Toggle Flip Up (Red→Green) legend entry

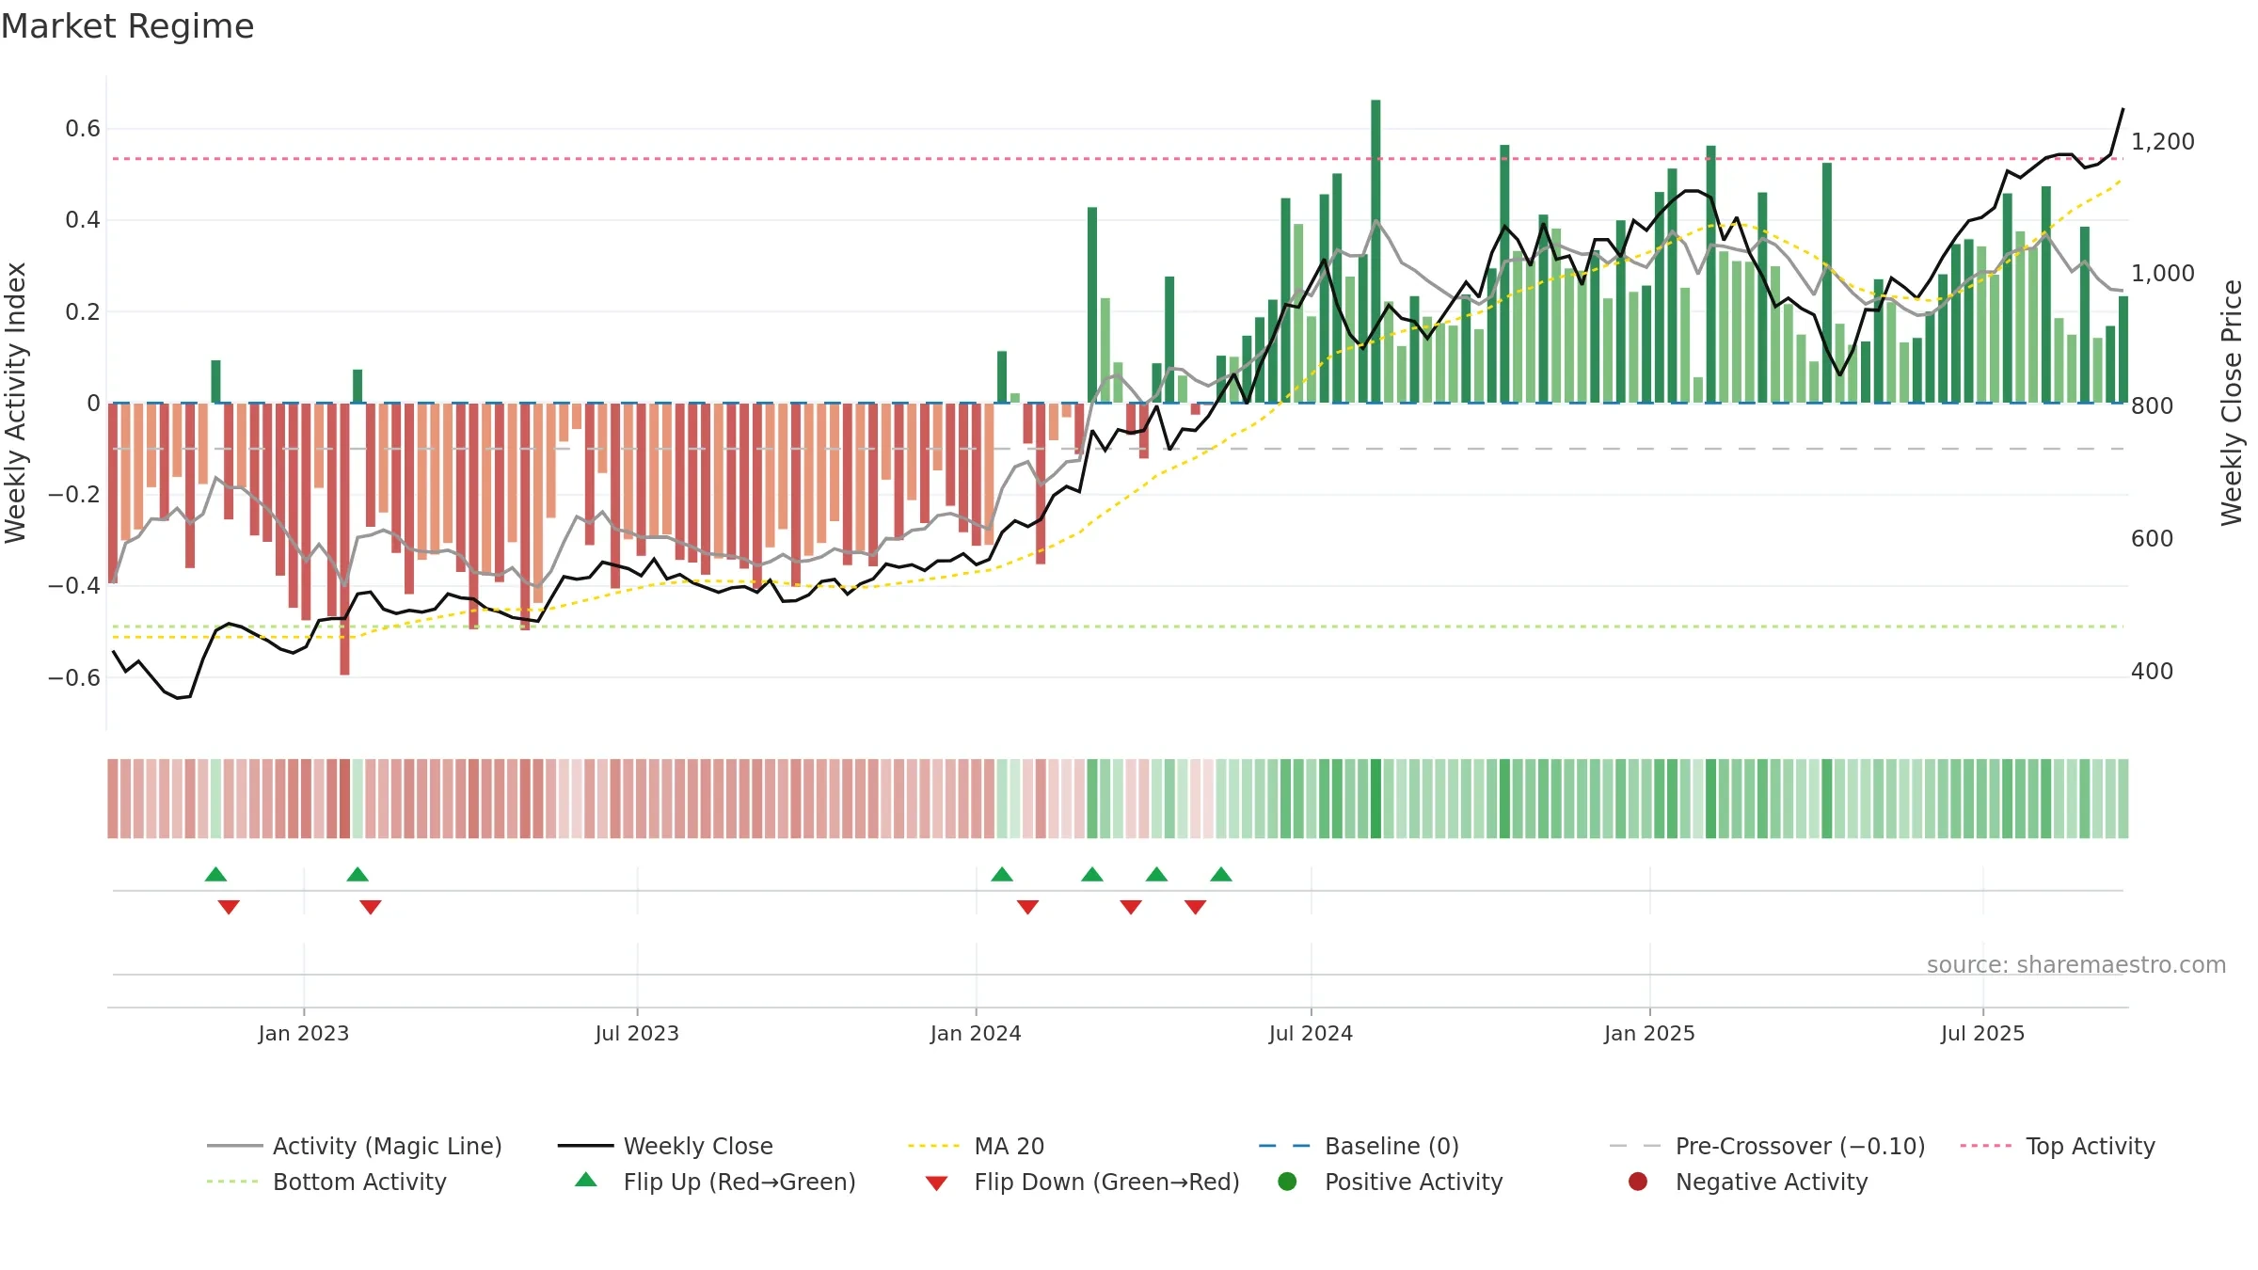(715, 1182)
